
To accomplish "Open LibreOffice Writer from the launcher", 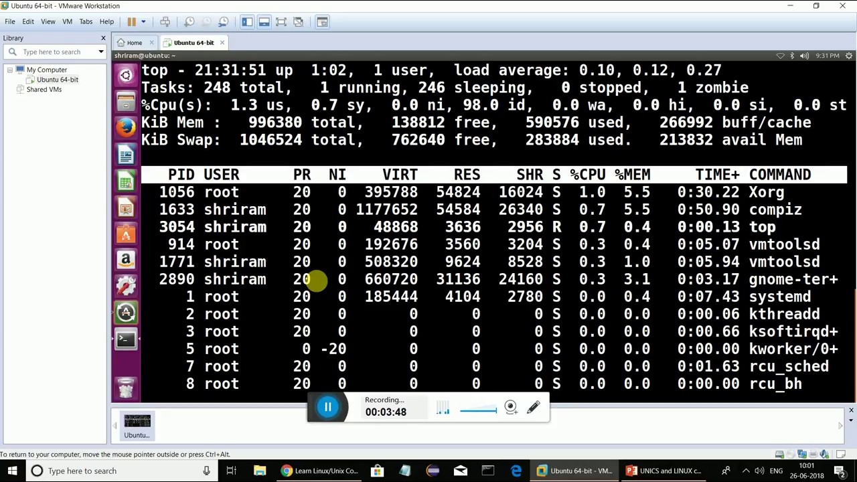I will (126, 155).
